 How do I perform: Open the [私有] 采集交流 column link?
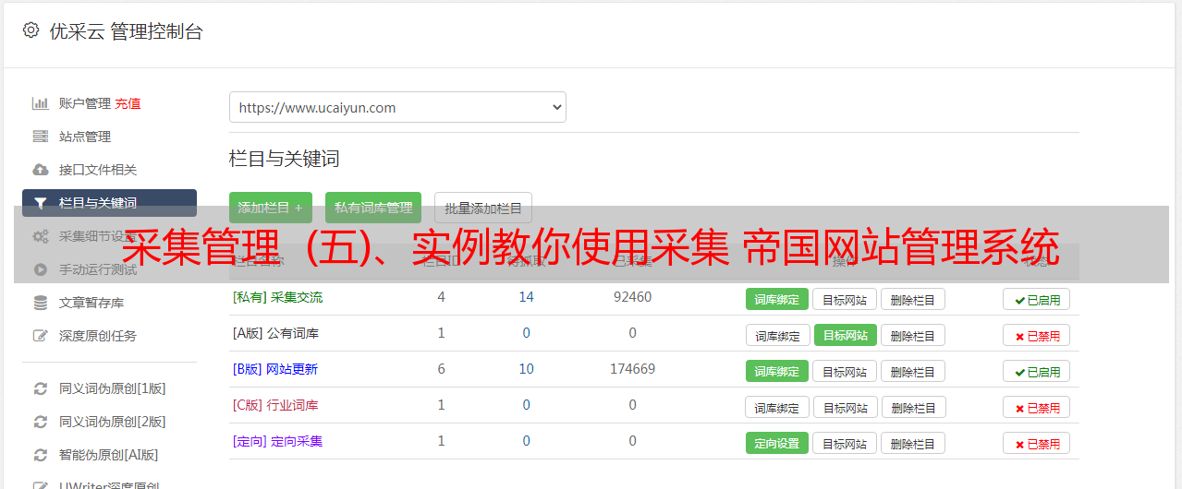[x=277, y=297]
